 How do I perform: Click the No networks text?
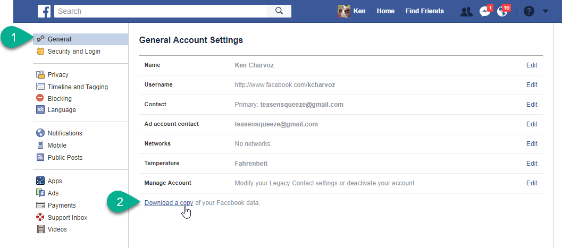pyautogui.click(x=254, y=143)
